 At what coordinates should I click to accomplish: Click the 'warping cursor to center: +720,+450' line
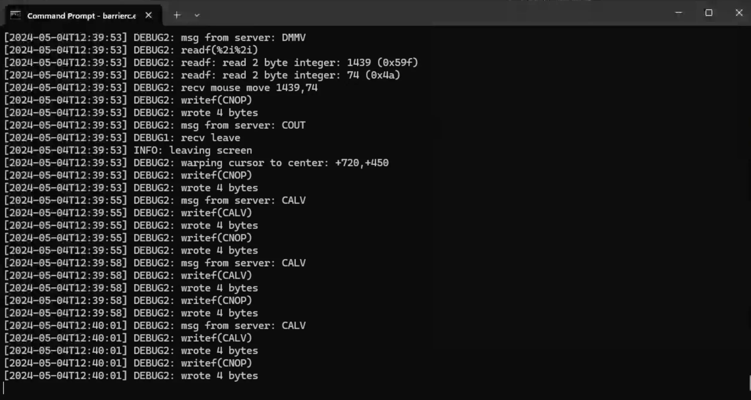196,163
